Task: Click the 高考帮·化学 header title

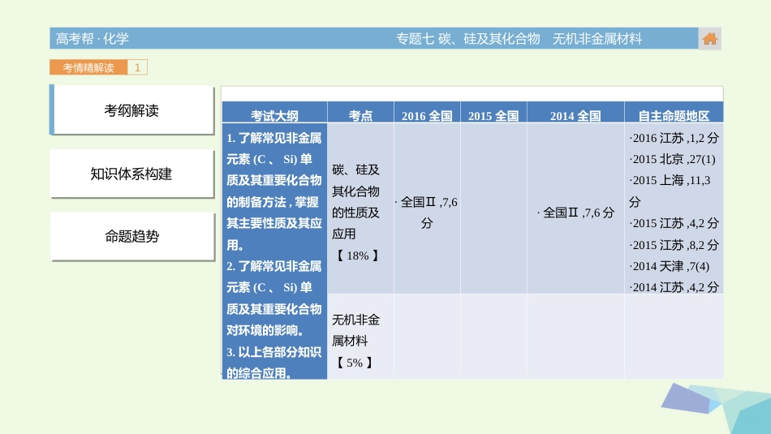Action: (92, 38)
